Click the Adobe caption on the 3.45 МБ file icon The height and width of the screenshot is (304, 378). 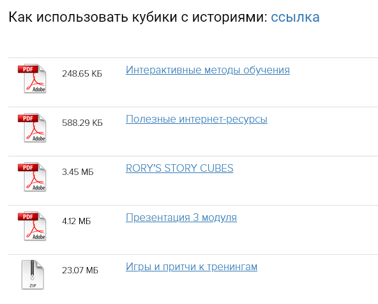pos(39,188)
